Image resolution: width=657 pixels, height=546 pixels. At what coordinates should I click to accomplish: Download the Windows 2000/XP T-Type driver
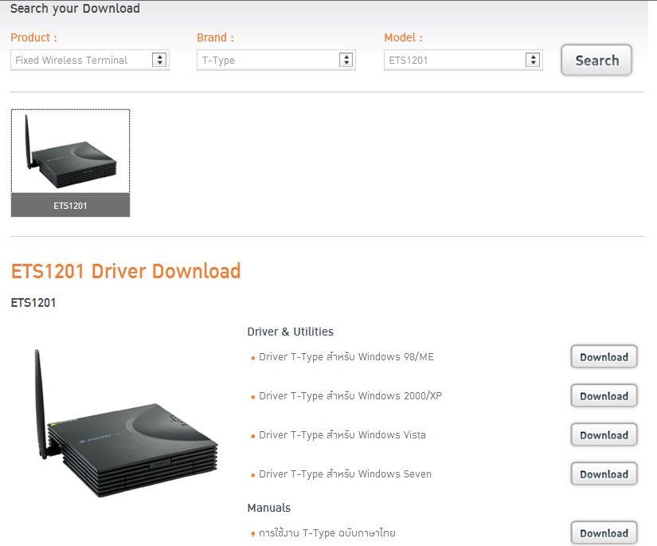tap(604, 396)
